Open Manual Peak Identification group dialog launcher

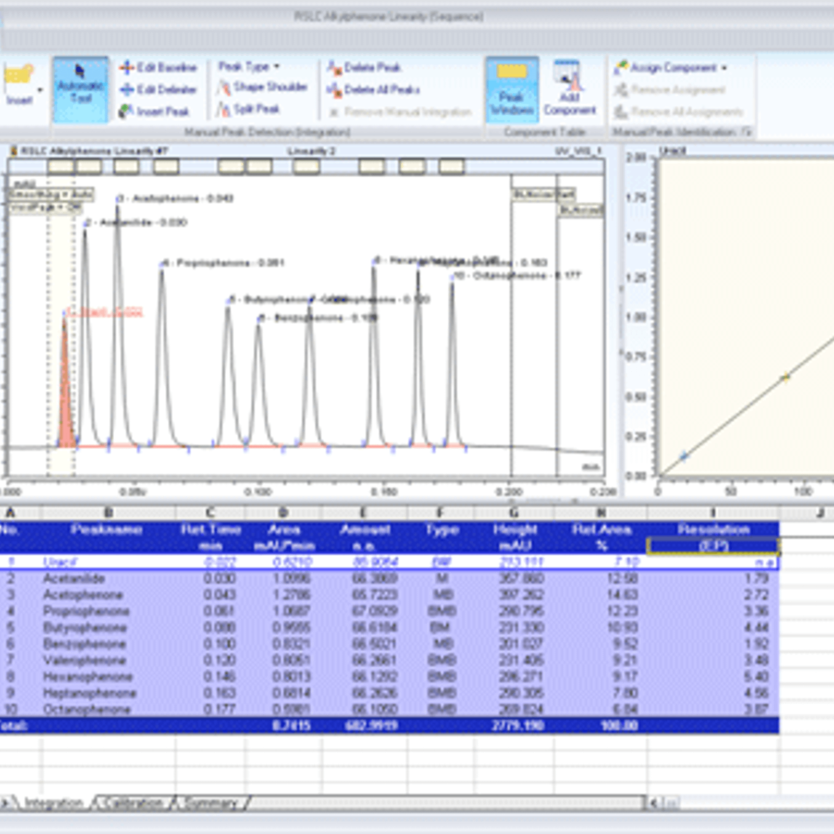click(x=747, y=132)
